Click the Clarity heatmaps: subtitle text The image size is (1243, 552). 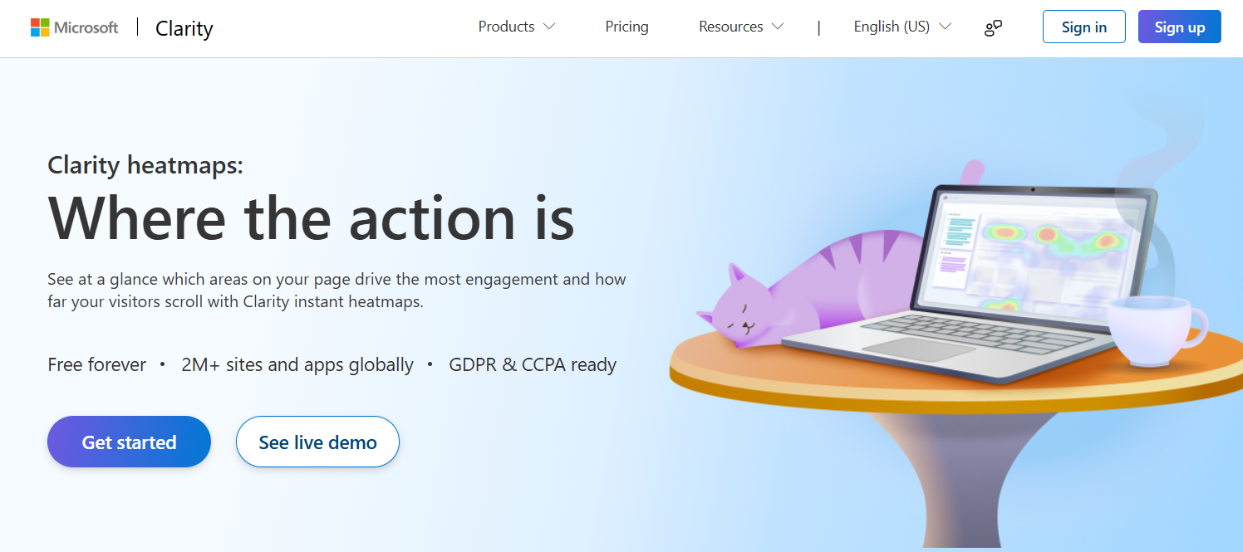pyautogui.click(x=145, y=165)
